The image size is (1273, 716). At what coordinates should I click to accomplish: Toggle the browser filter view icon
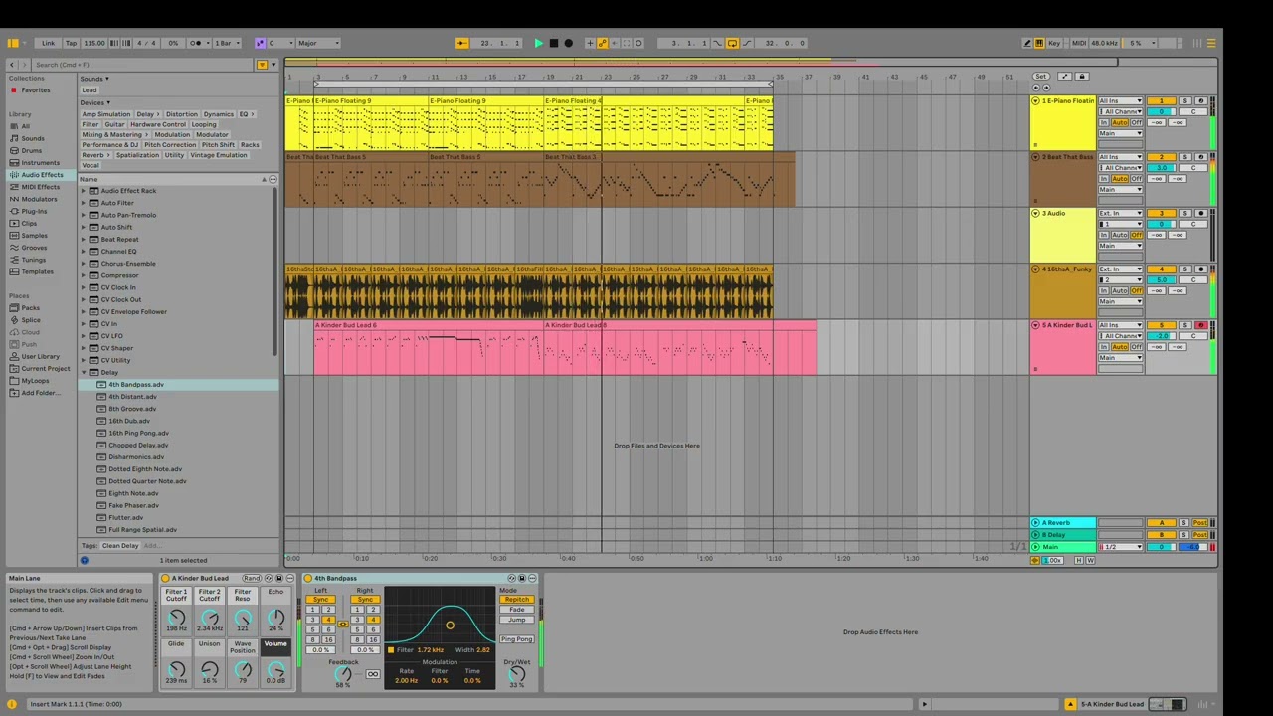click(x=262, y=65)
